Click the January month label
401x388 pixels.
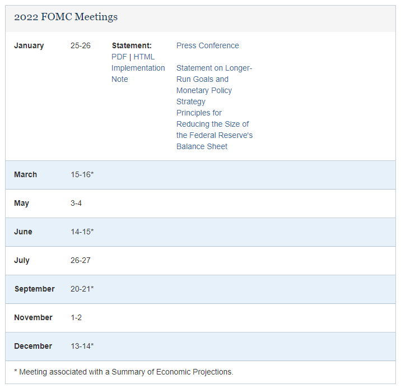(x=29, y=45)
